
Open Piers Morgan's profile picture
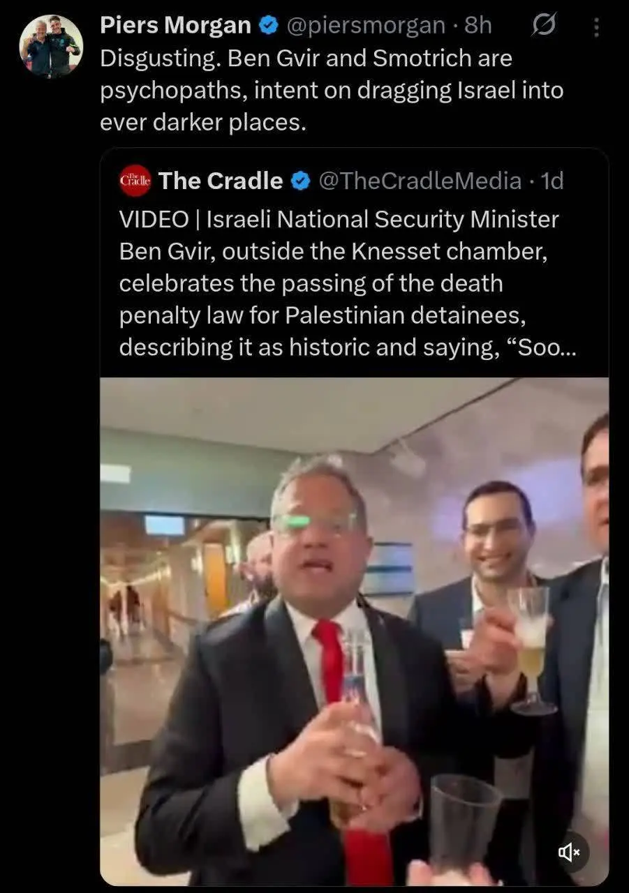(x=51, y=45)
